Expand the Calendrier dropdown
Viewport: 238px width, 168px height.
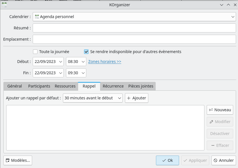pyautogui.click(x=233, y=17)
